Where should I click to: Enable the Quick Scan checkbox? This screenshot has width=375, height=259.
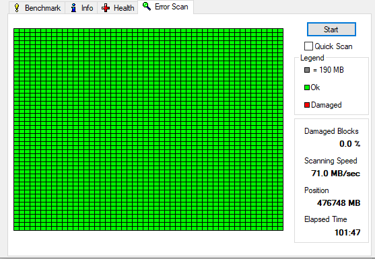[308, 46]
